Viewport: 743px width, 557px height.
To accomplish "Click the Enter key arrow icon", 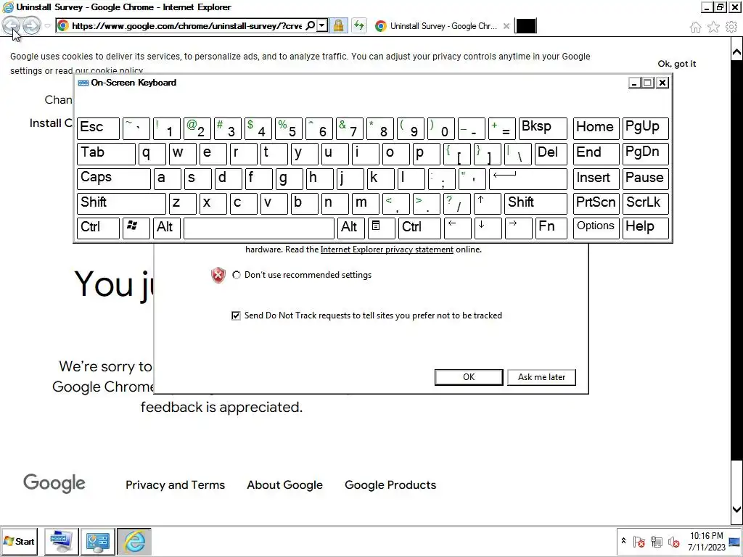I will [528, 178].
